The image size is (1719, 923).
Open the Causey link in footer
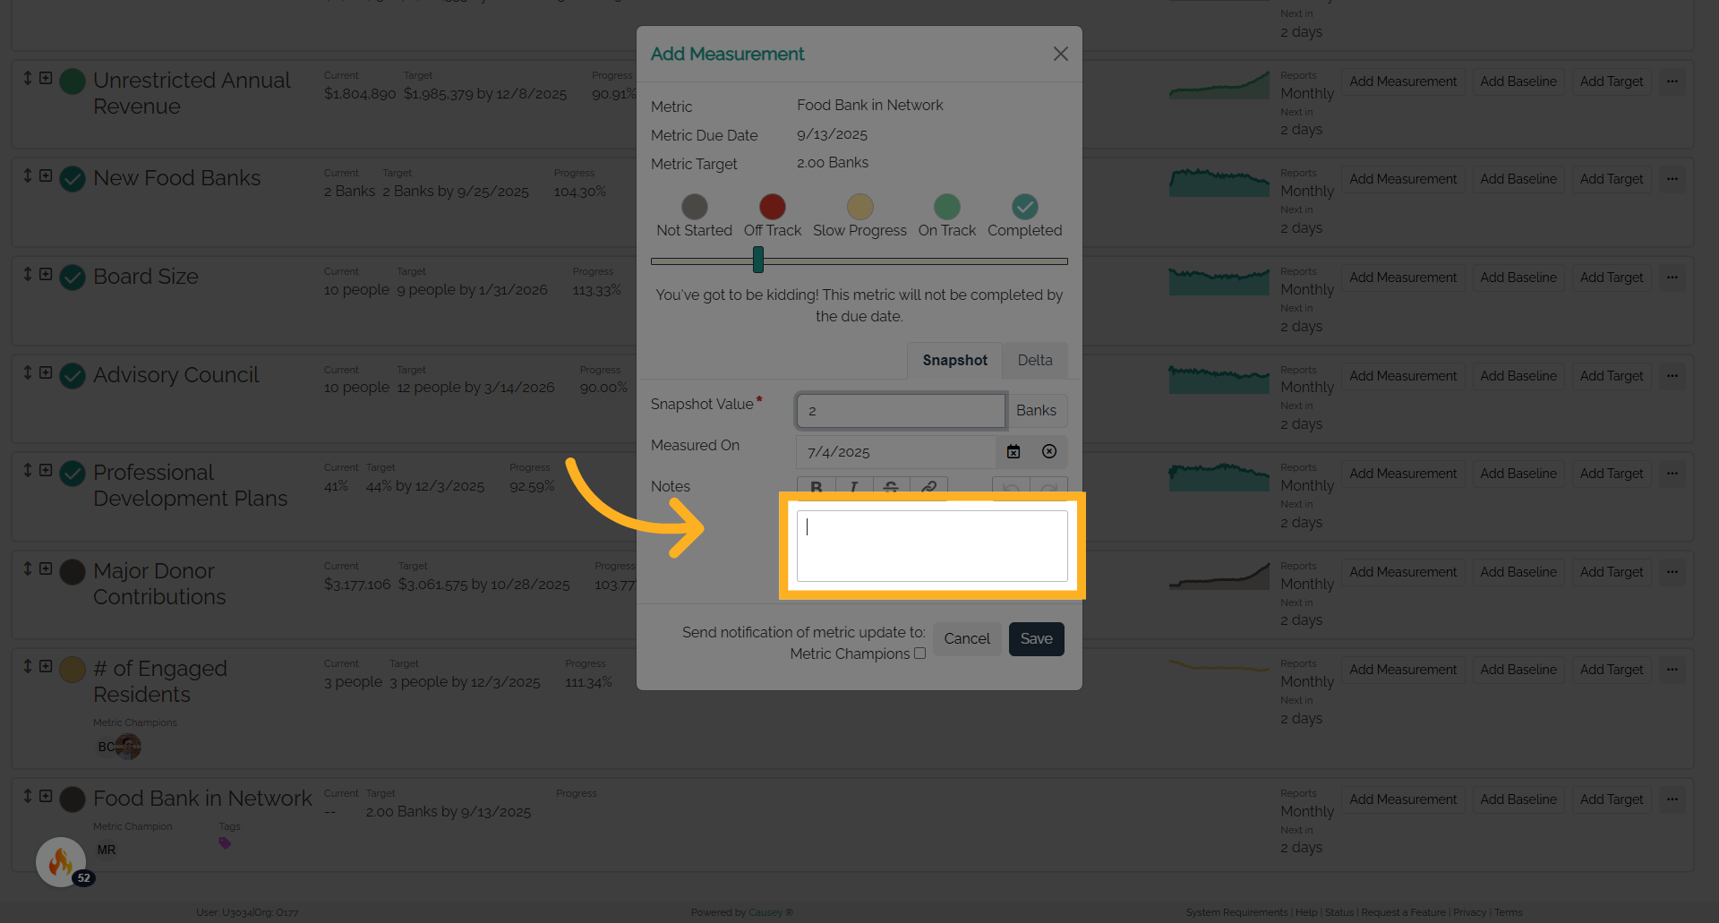(x=765, y=912)
